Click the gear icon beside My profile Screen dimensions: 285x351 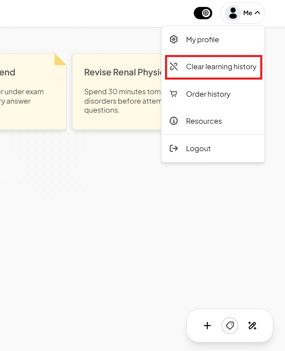pos(174,39)
